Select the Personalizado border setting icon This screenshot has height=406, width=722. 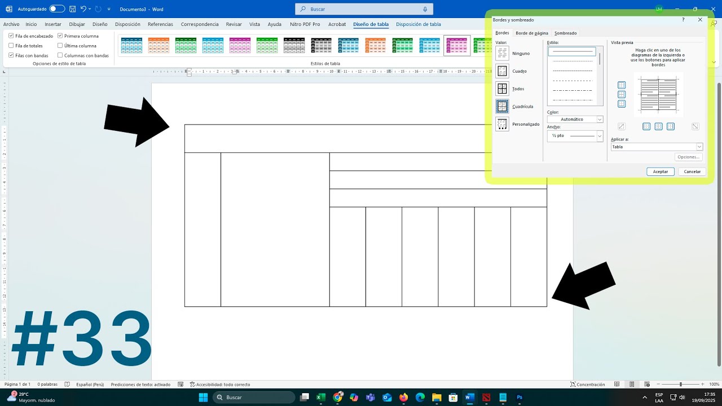click(502, 124)
